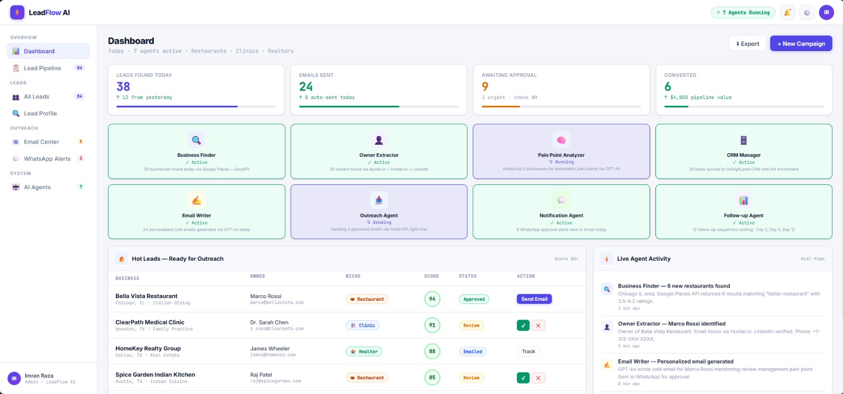This screenshot has height=394, width=843.
Task: Click the Awaiting Approval progress bar
Action: tap(561, 106)
